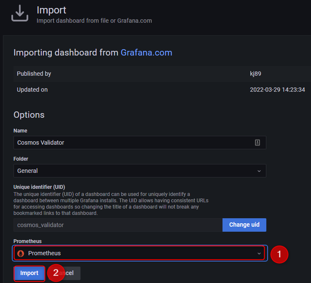The width and height of the screenshot is (311, 283).
Task: Open the Grafana.com link
Action: 146,53
